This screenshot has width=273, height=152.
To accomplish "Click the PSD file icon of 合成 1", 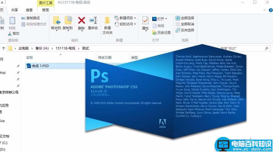I will [x=29, y=66].
